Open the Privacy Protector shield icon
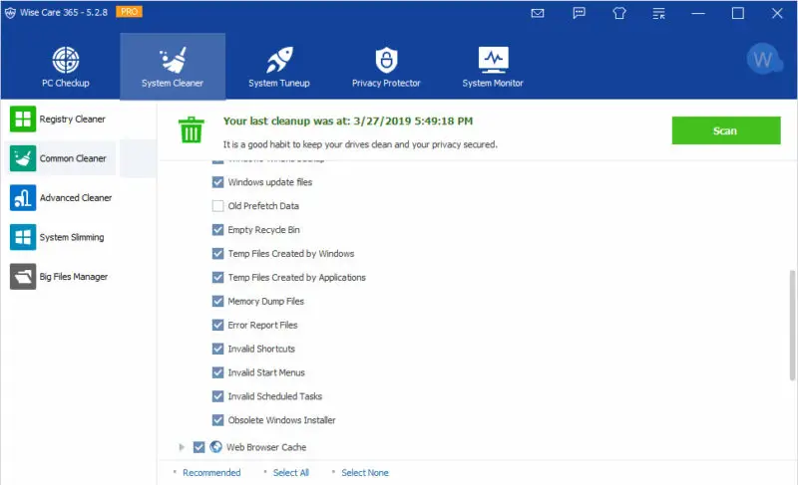Screen dimensions: 798x485 click(x=386, y=60)
